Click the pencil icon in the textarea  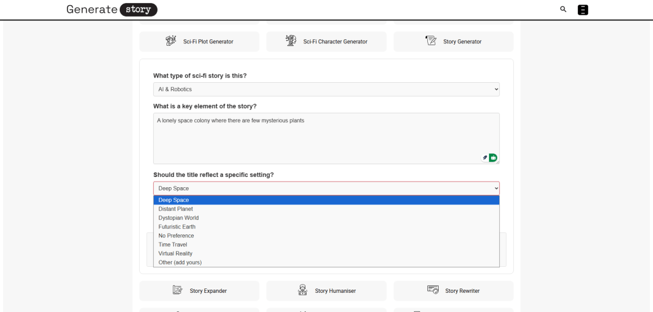click(x=485, y=157)
